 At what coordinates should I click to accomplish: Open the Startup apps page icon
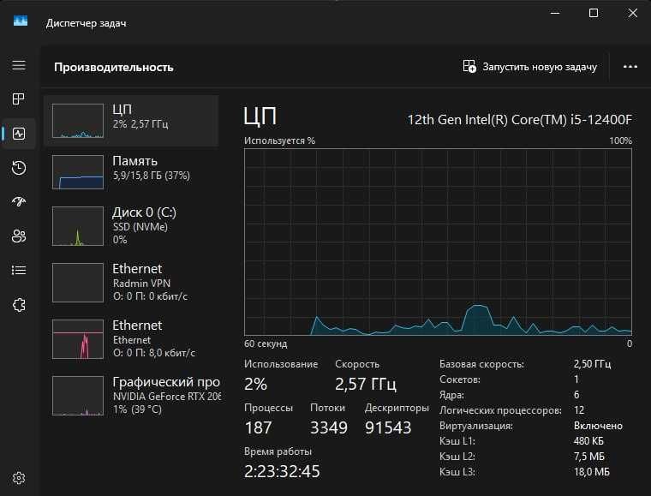point(19,201)
